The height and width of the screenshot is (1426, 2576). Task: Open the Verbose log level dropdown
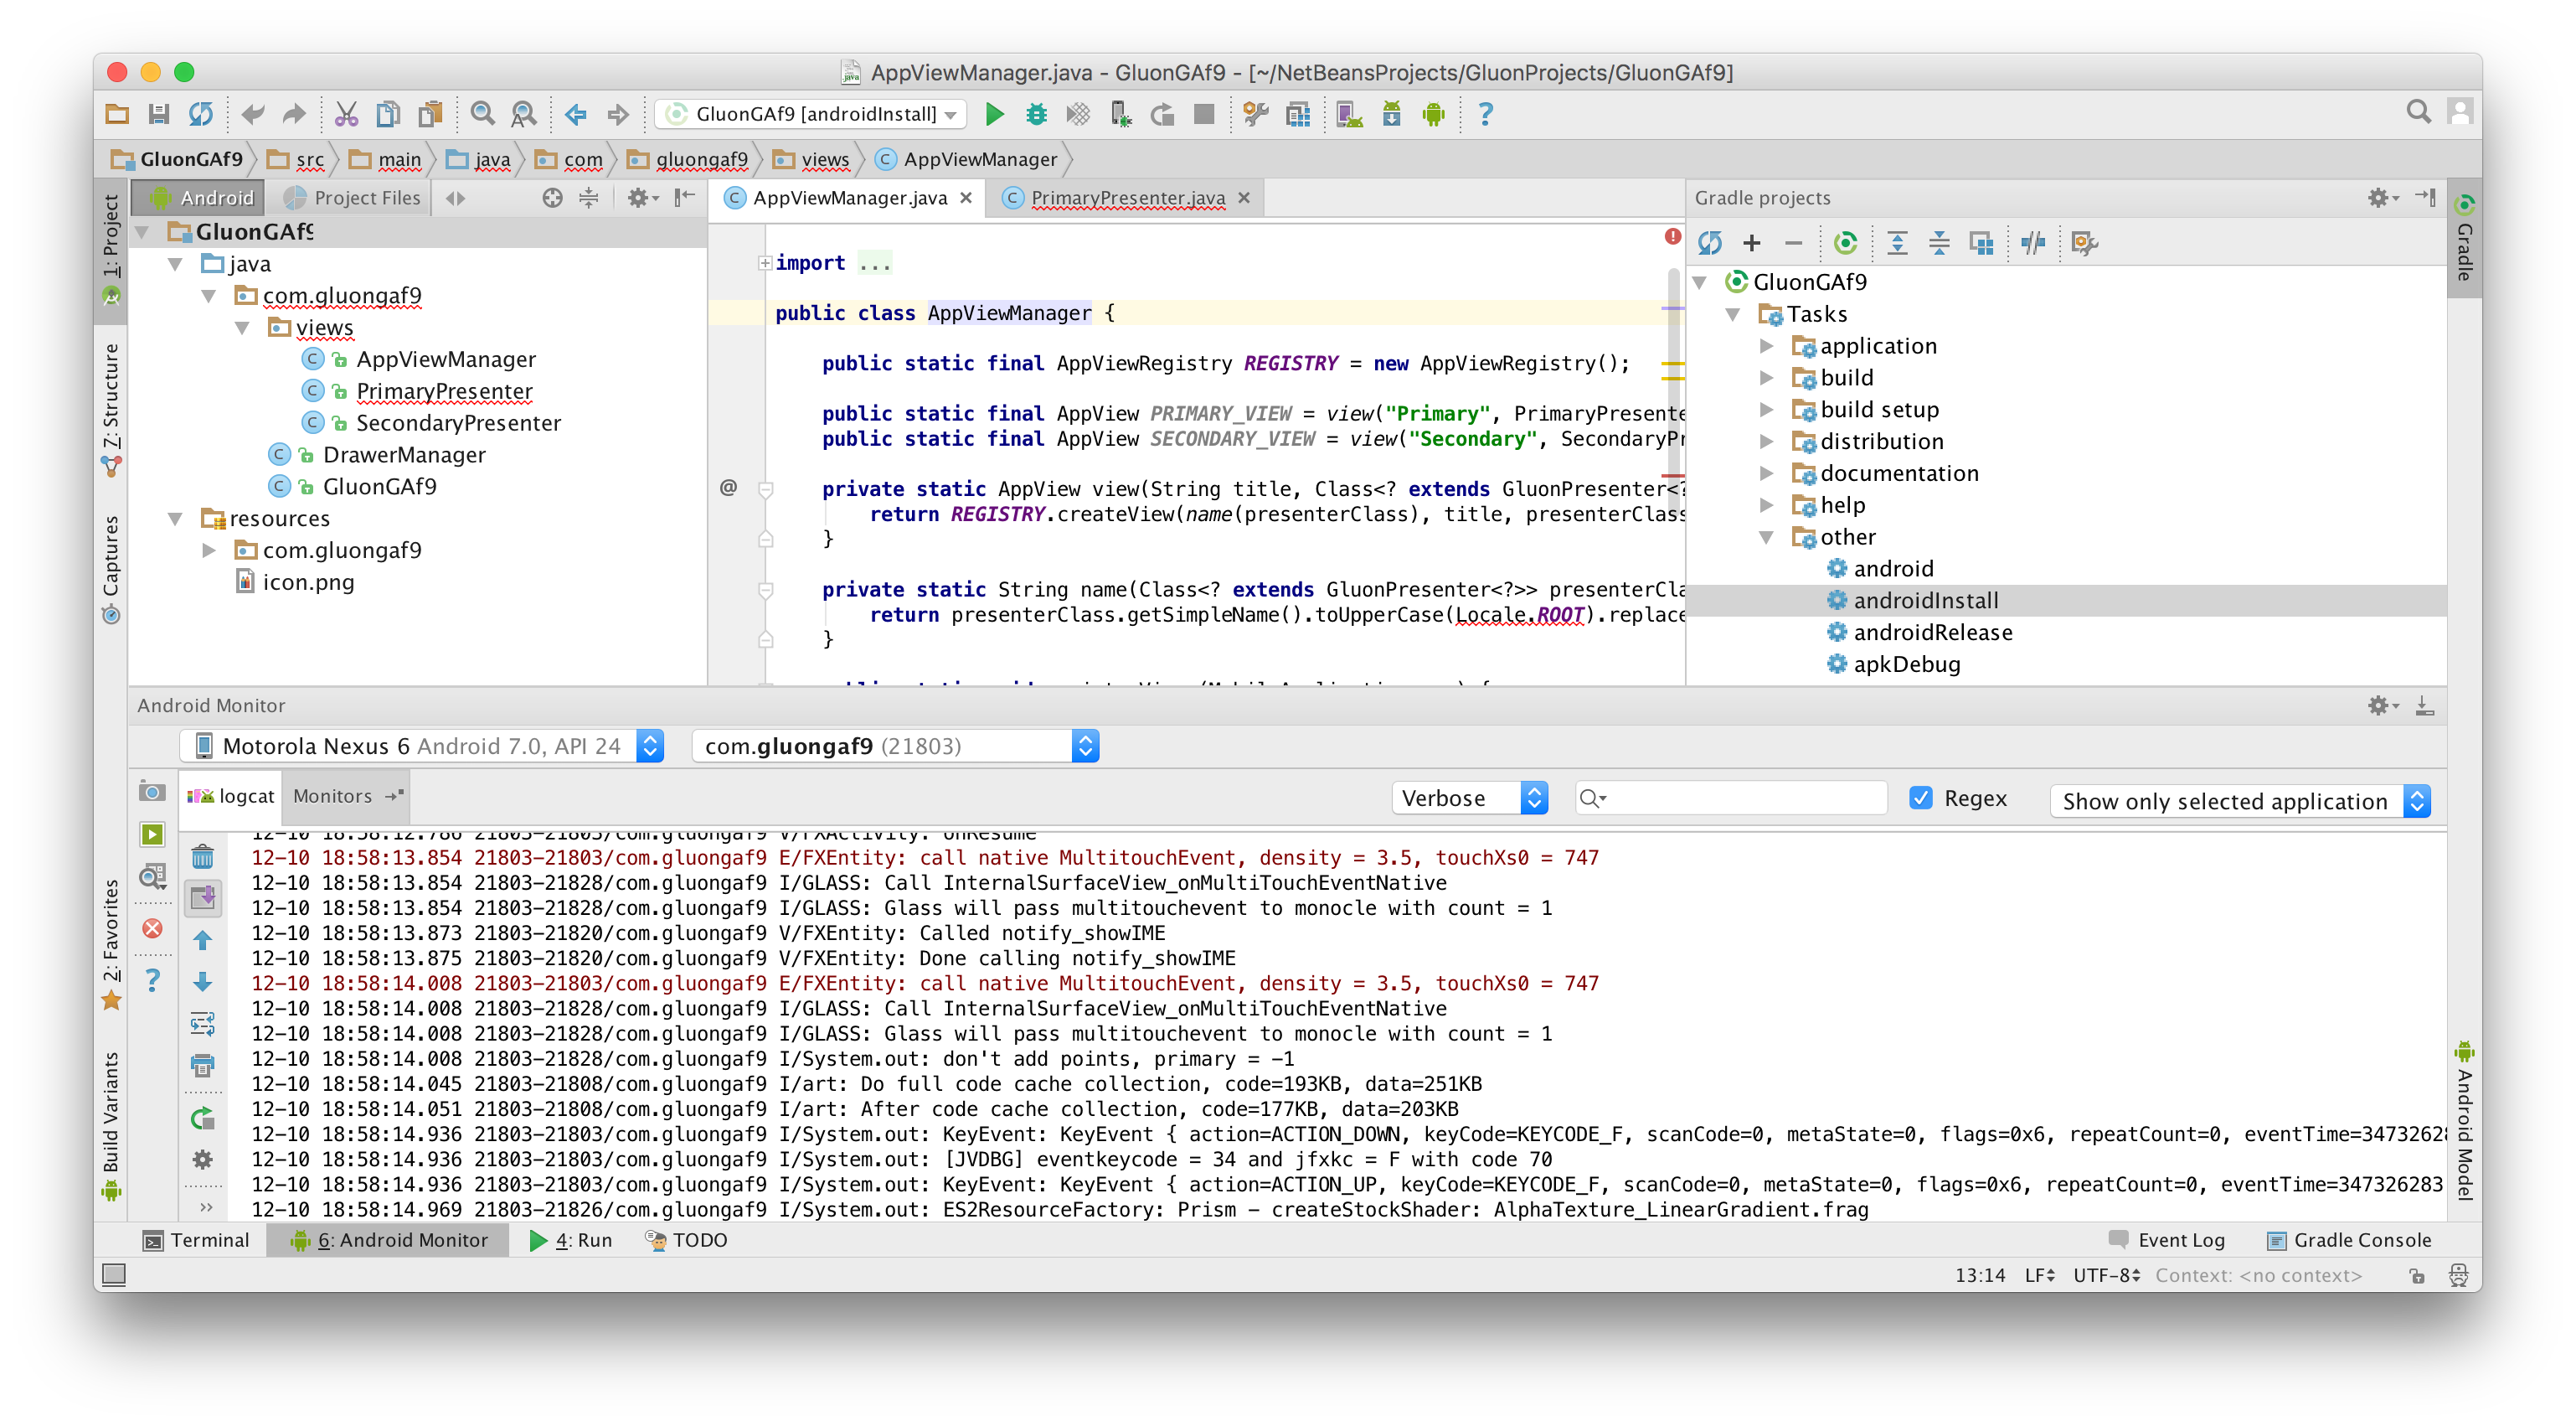[x=1470, y=798]
